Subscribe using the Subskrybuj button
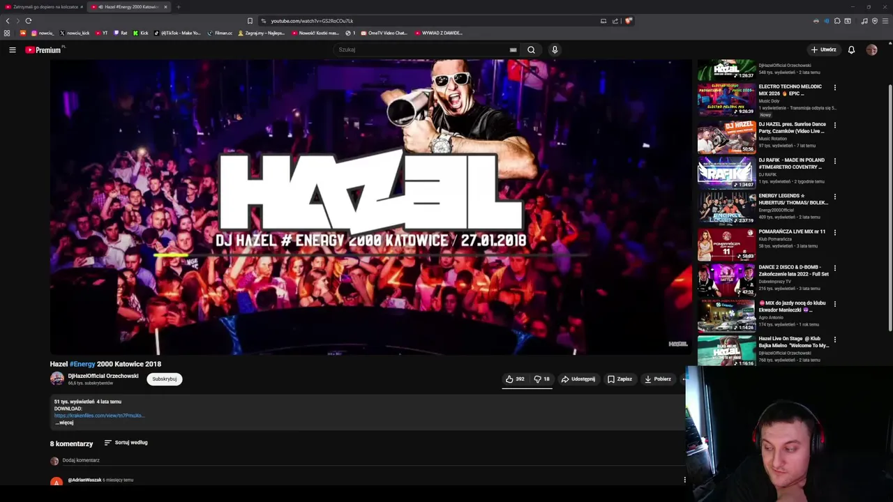The image size is (893, 502). tap(165, 379)
